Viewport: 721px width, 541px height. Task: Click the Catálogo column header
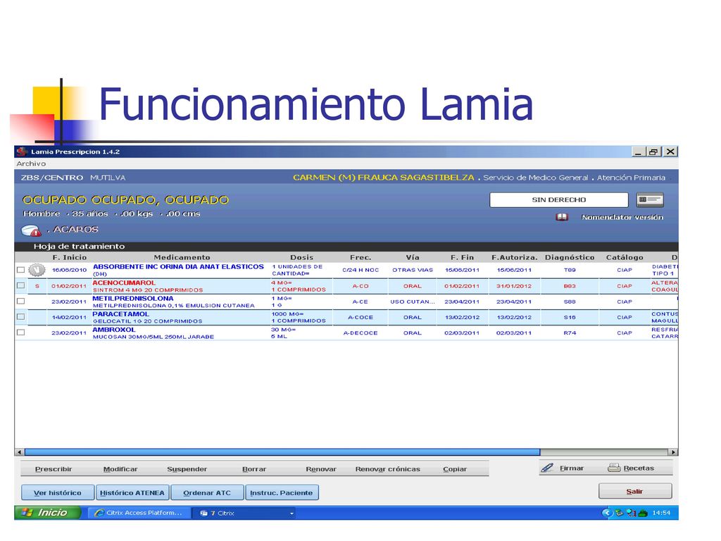[x=625, y=257]
